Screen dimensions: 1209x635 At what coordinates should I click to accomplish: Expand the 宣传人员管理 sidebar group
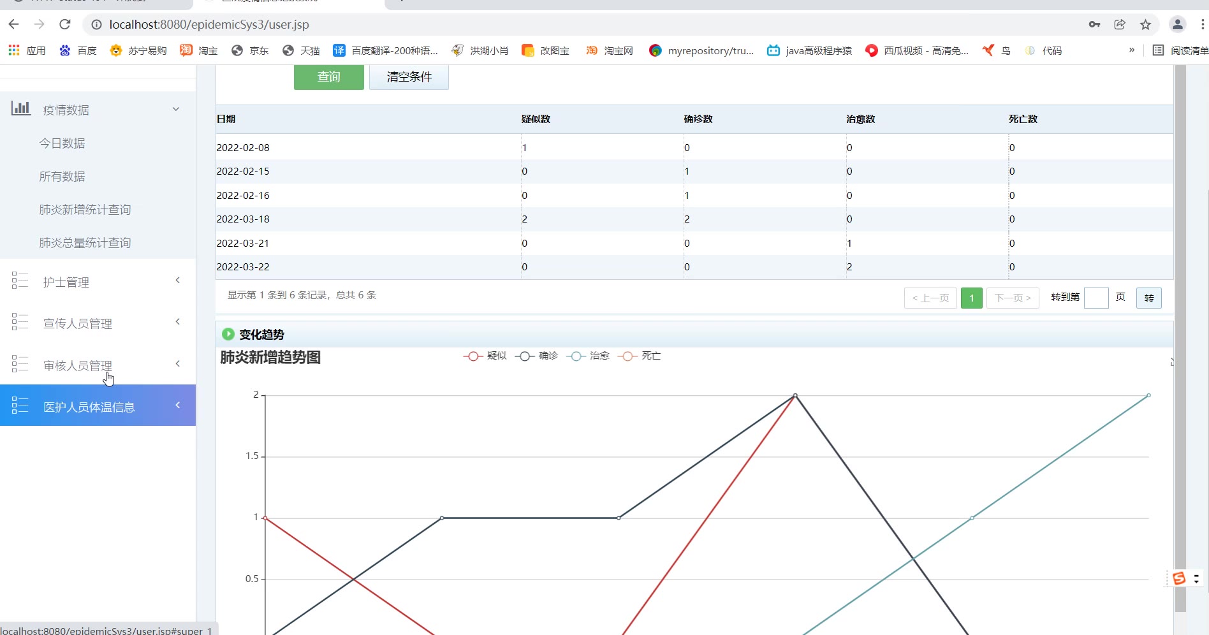[97, 323]
